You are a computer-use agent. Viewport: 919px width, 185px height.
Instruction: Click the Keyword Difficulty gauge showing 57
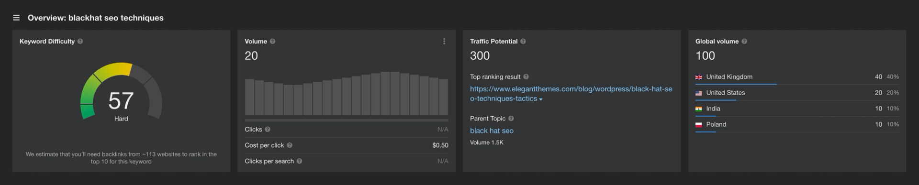(121, 91)
